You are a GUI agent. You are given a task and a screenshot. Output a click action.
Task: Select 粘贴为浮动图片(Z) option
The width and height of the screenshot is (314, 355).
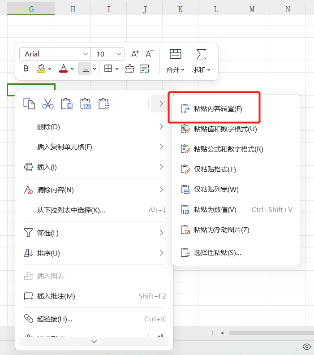(236, 230)
